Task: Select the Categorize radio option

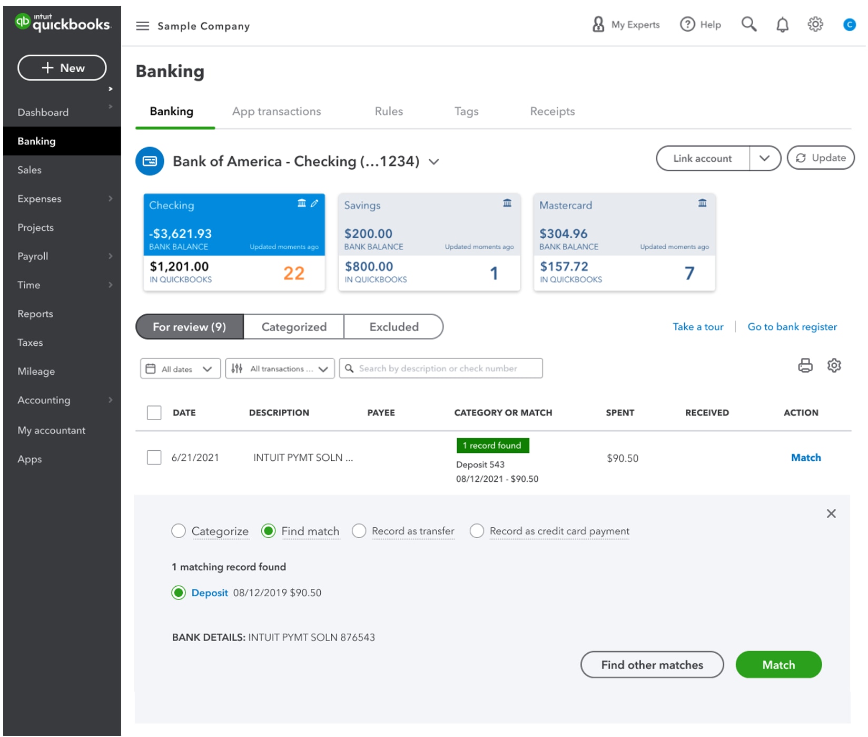Action: click(179, 531)
